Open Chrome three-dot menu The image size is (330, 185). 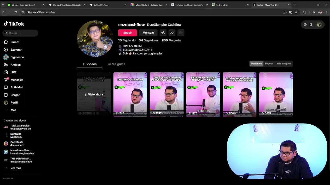tap(326, 12)
